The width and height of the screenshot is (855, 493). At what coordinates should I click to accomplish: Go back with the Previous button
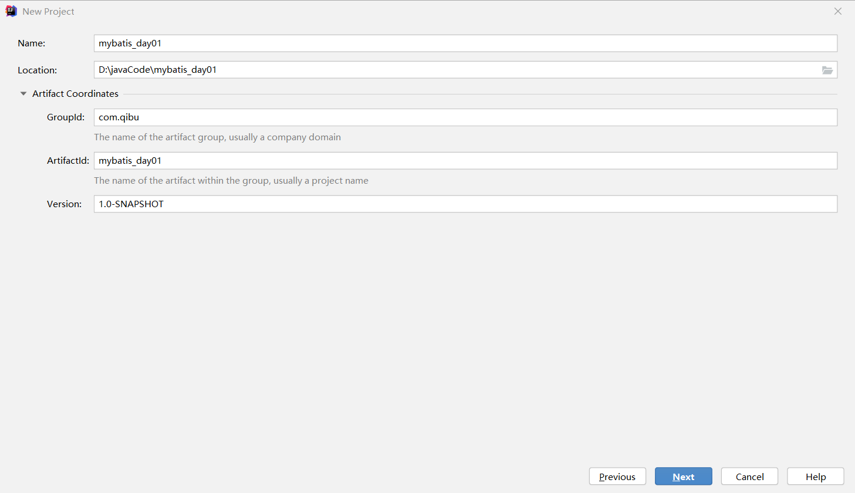click(617, 477)
